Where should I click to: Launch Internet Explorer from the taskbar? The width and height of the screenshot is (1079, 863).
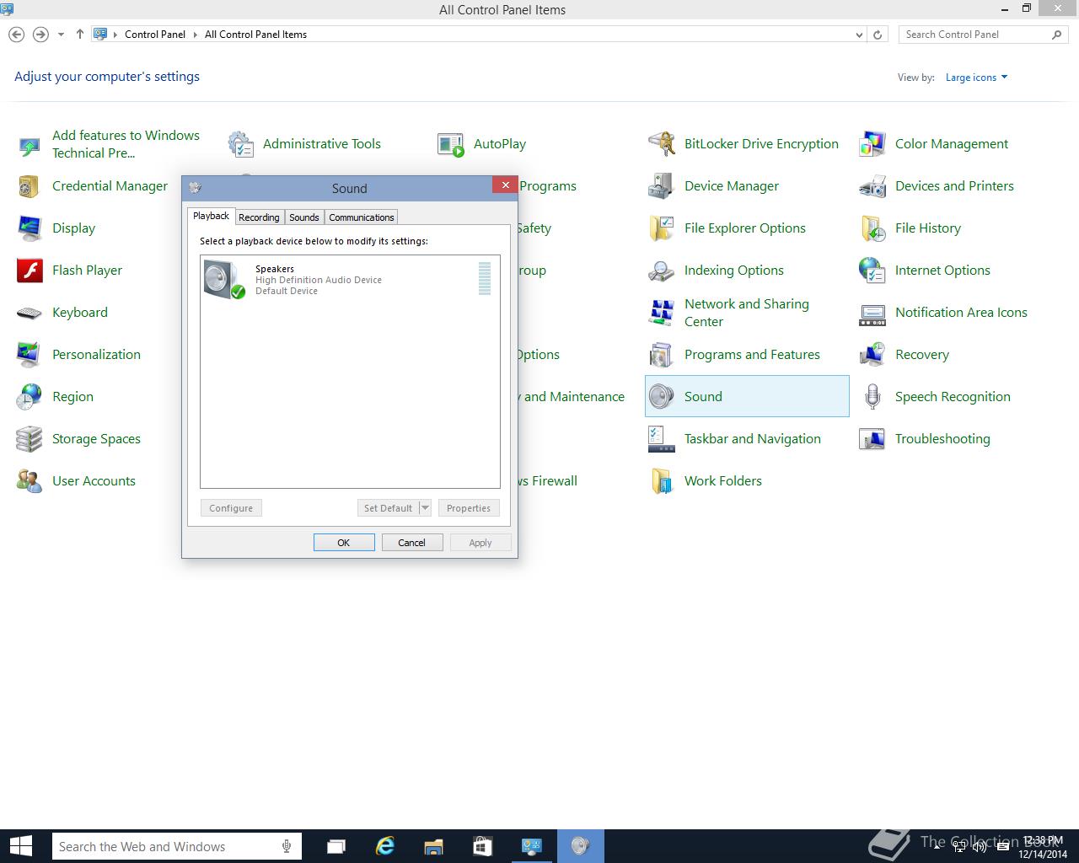[x=385, y=846]
